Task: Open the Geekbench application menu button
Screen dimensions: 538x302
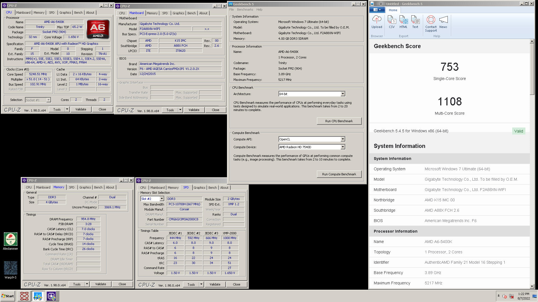Action: coord(377,10)
